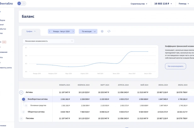Screen dimensions: 194x128
Task: Expand the Пассивы section
Action: 21,119
